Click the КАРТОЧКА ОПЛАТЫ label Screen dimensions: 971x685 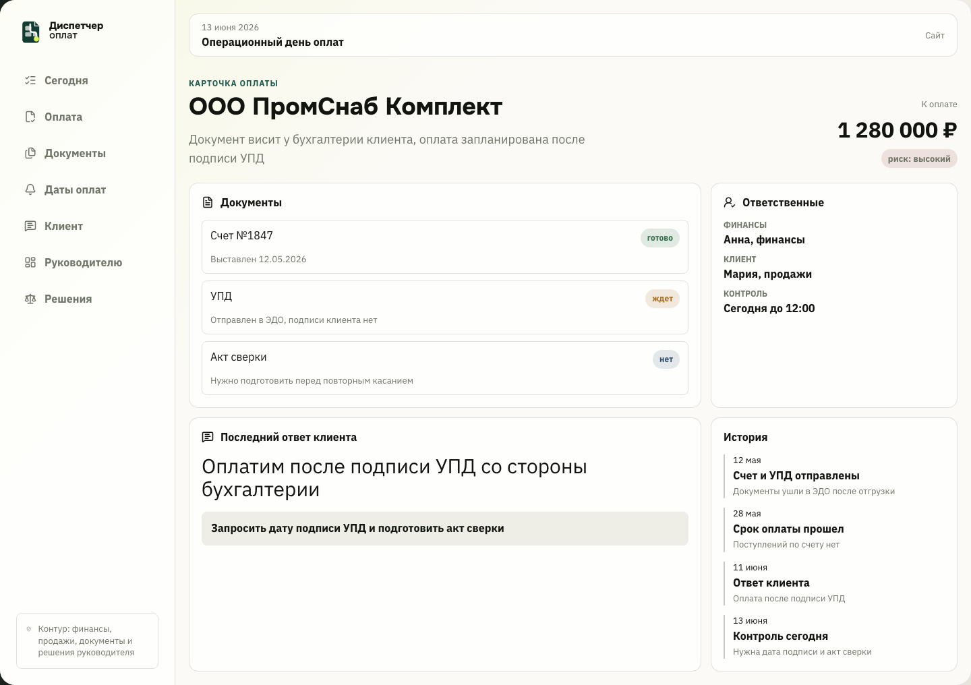click(233, 84)
